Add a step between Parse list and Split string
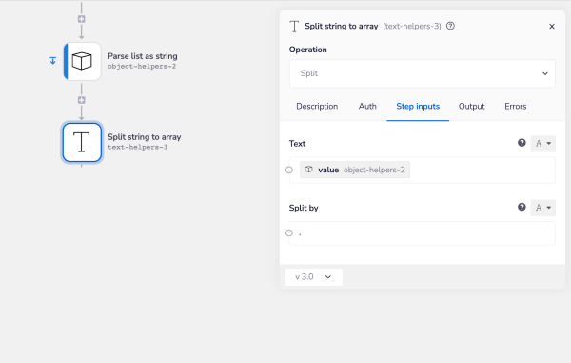The width and height of the screenshot is (571, 363). click(82, 100)
